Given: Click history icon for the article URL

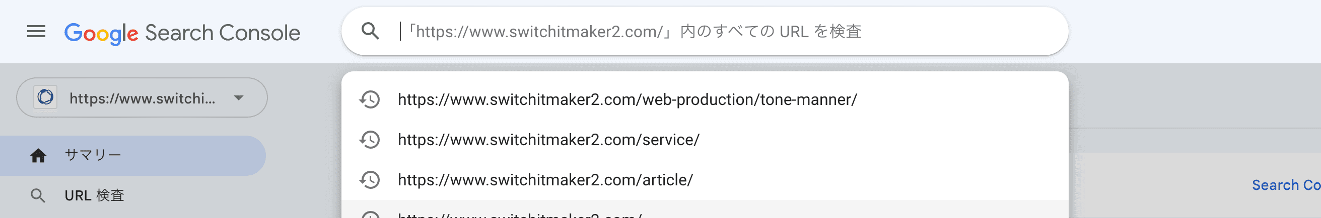Looking at the screenshot, I should 370,180.
